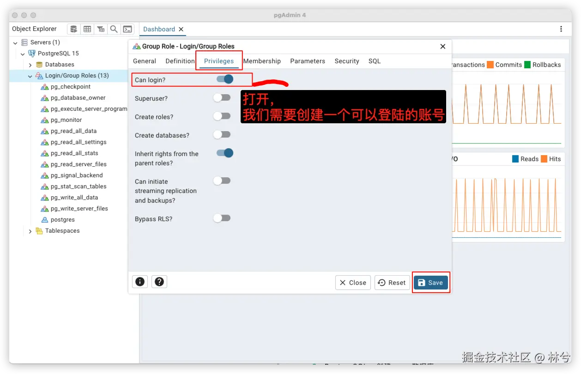Click the Databases icon in tree

[x=39, y=65]
